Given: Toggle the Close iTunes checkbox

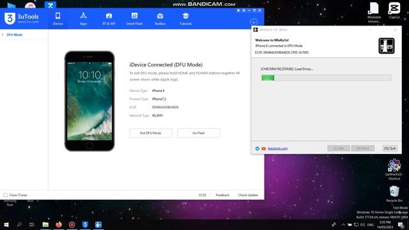Looking at the screenshot, I should [6, 195].
